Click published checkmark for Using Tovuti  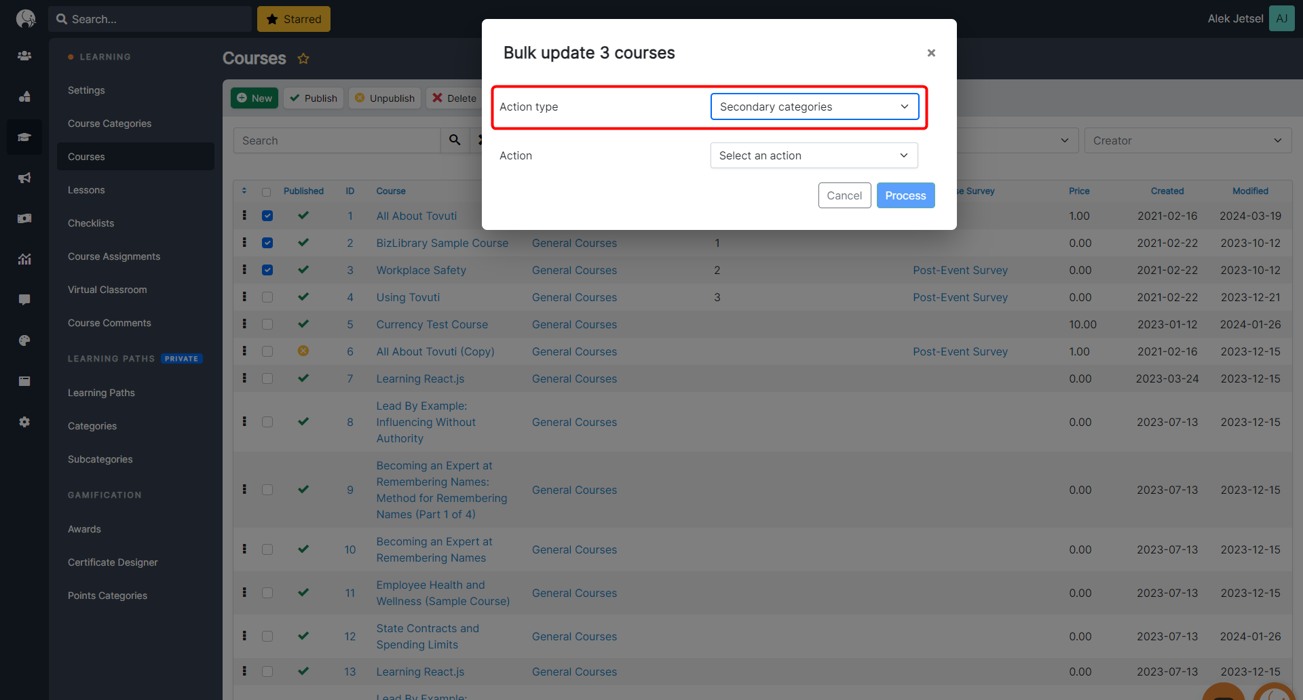pyautogui.click(x=303, y=296)
